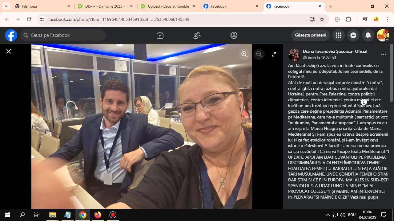Switch to Upload videos at Rumble tab
This screenshot has width=394, height=221.
pos(168,6)
